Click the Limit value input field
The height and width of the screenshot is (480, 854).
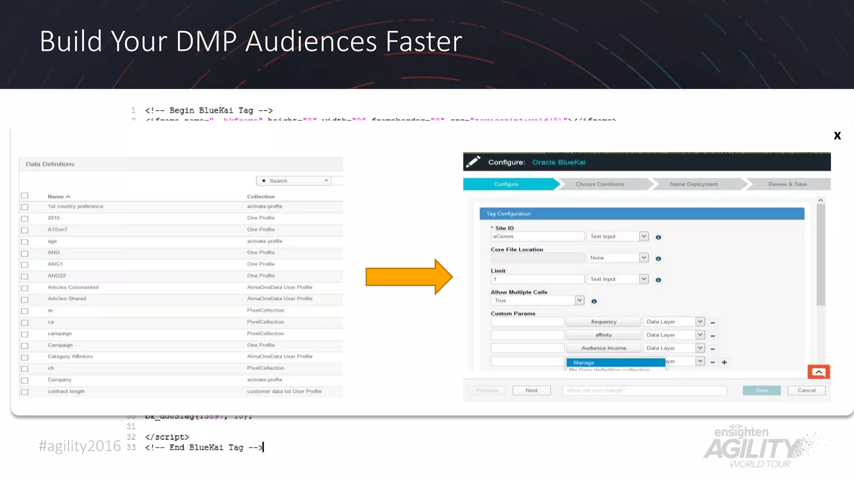coord(538,279)
